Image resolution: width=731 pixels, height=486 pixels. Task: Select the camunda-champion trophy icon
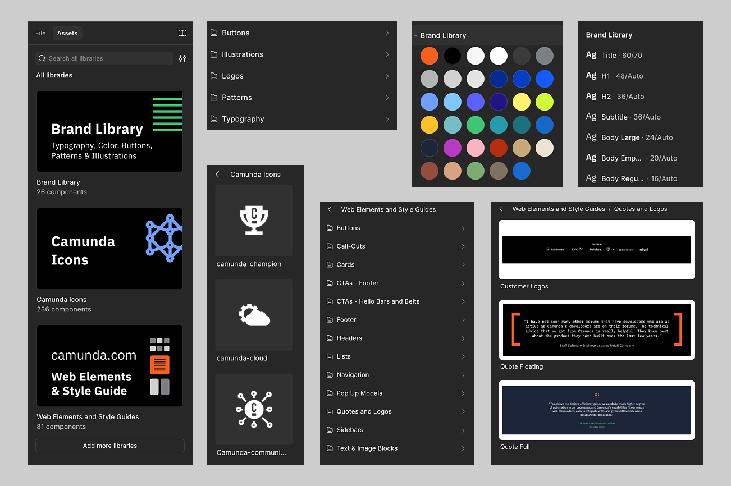point(254,221)
